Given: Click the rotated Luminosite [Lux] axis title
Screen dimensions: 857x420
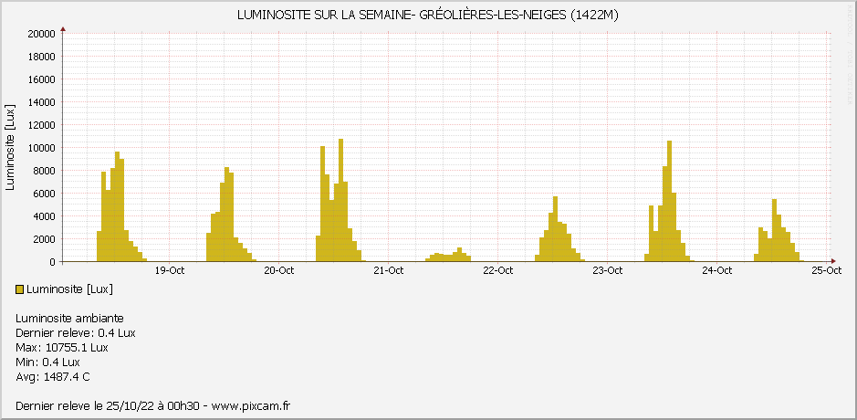Looking at the screenshot, I should [10, 148].
